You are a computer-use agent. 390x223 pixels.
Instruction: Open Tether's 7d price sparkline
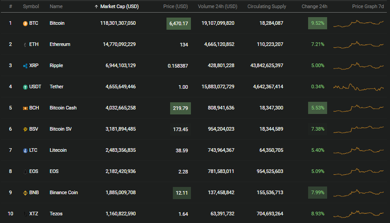point(358,87)
